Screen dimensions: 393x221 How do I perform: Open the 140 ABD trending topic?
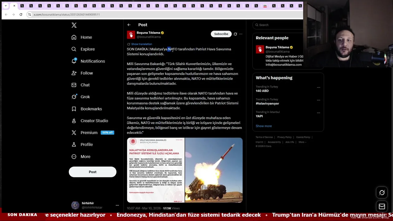(262, 91)
